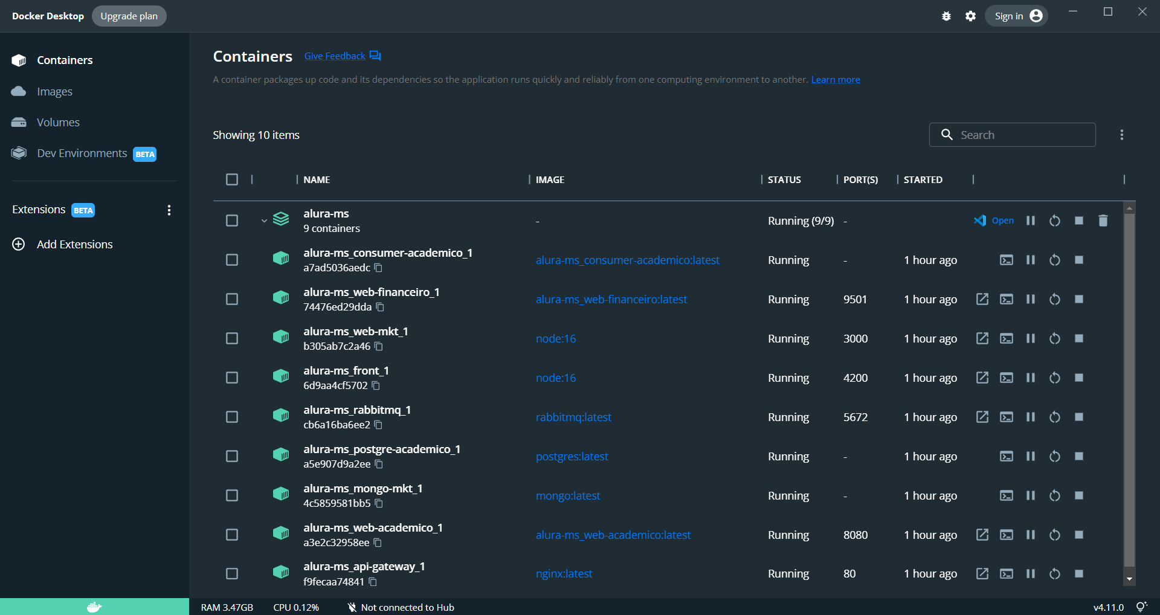1160x615 pixels.
Task: Click the scrollbar down arrow
Action: (x=1129, y=579)
